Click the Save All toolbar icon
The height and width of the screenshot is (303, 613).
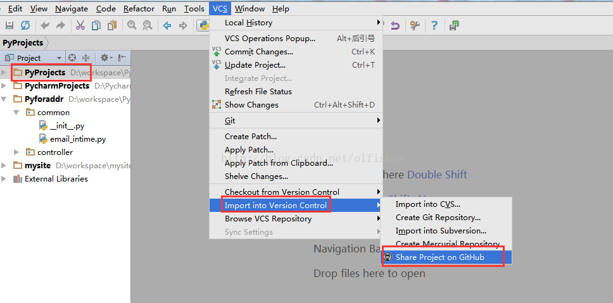(x=9, y=26)
